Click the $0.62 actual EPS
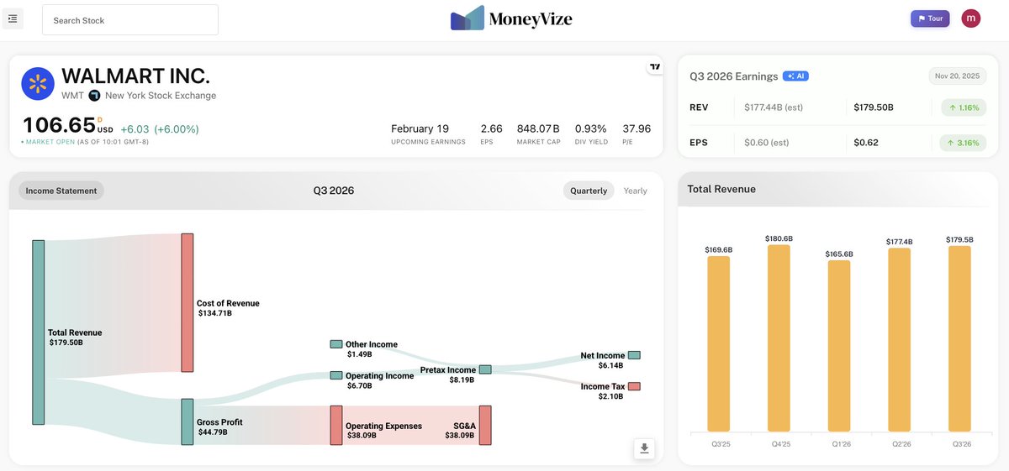Viewport: 1009px width, 471px height. point(866,143)
